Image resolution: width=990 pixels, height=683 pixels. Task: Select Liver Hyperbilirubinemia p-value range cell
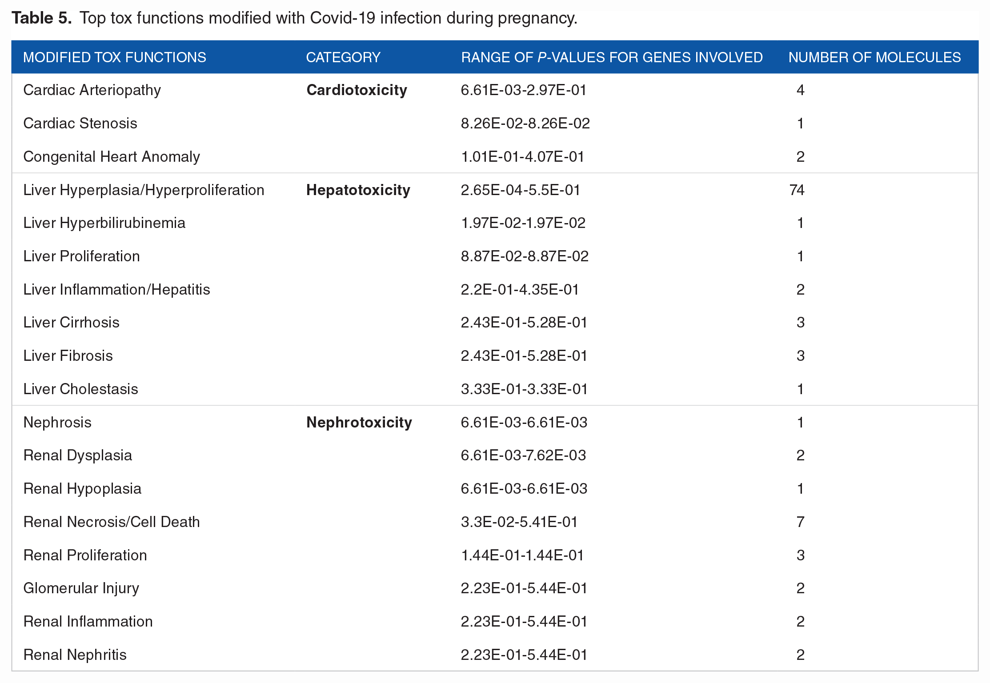point(523,223)
